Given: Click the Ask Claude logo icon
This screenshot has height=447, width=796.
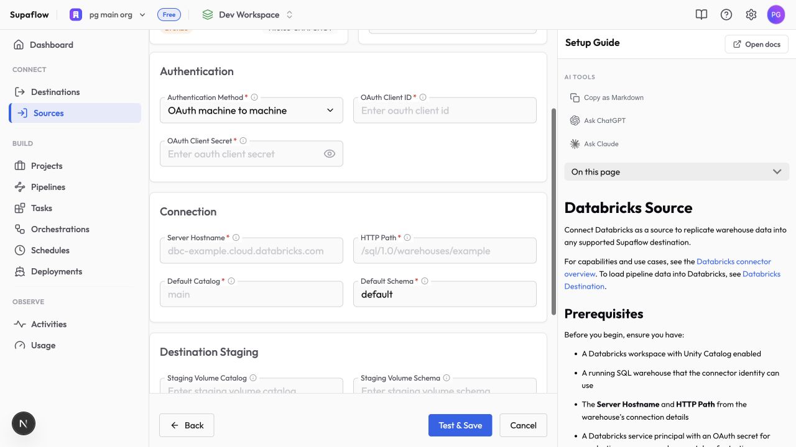Looking at the screenshot, I should click(x=575, y=143).
